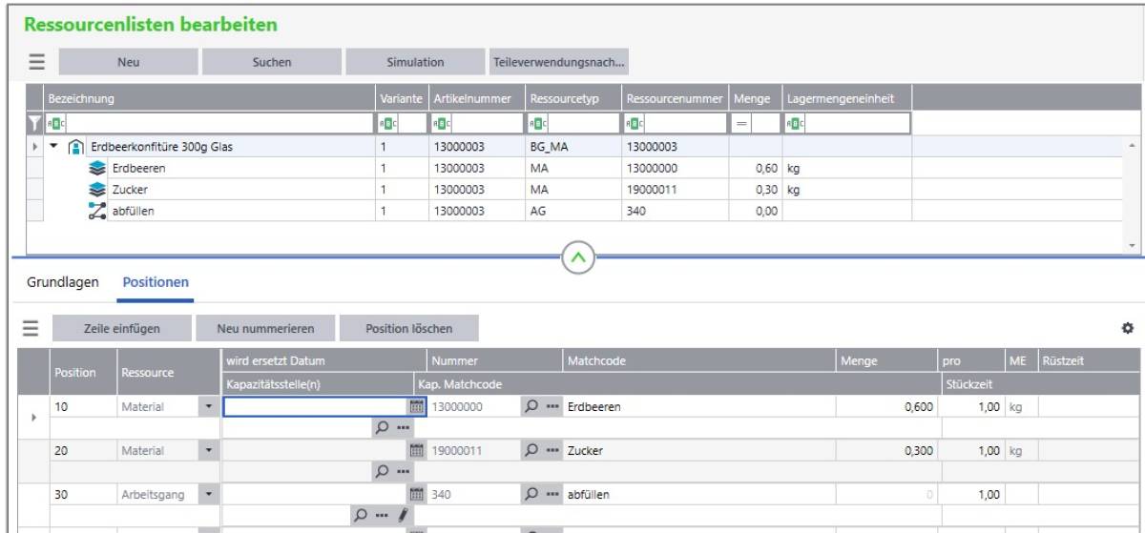The image size is (1145, 533).
Task: Open Teileverwendungsnach... button
Action: [558, 62]
